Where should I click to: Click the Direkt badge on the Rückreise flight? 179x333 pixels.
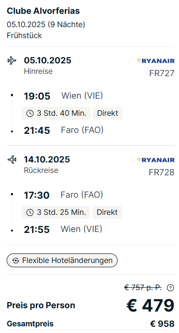[x=107, y=212]
